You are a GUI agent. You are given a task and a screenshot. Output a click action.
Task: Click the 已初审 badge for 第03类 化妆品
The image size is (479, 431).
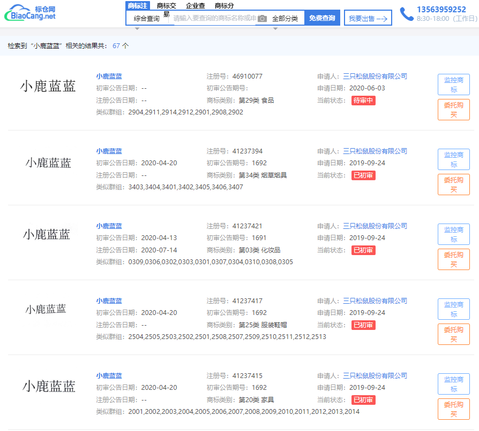pyautogui.click(x=363, y=250)
